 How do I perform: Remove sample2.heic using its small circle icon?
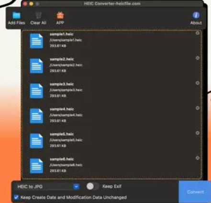point(198,58)
